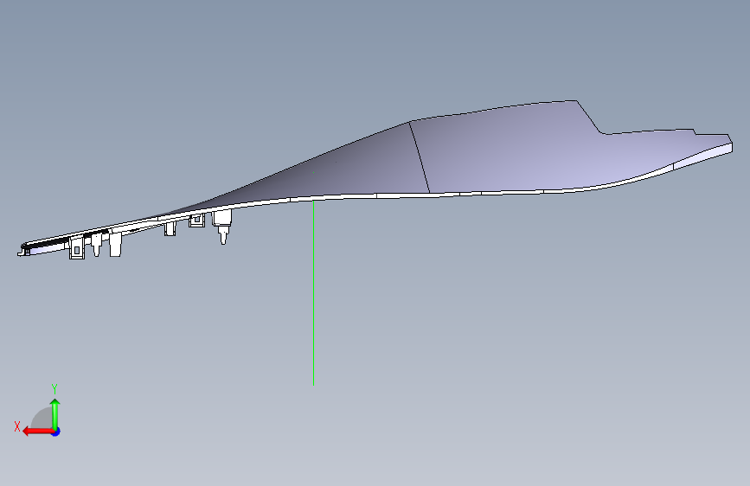Select the leftmost square clip bracket under model
750x486 pixels.
click(76, 248)
